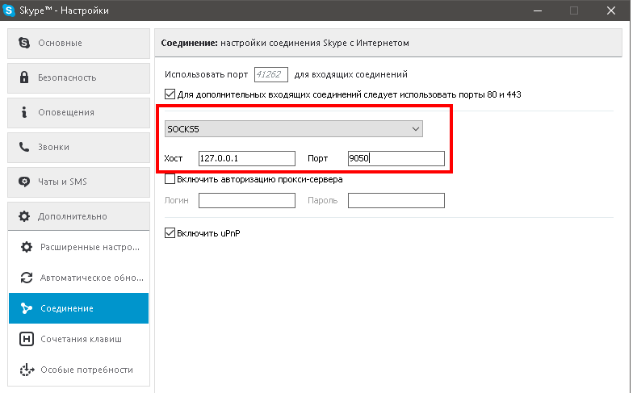637x393 pixels.
Task: Toggle ports 80 and 443 checkbox
Action: click(x=170, y=94)
